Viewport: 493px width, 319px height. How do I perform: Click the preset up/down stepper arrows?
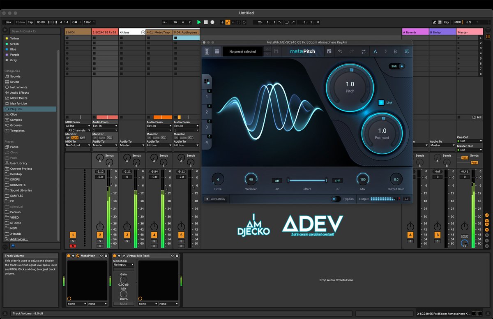point(267,51)
